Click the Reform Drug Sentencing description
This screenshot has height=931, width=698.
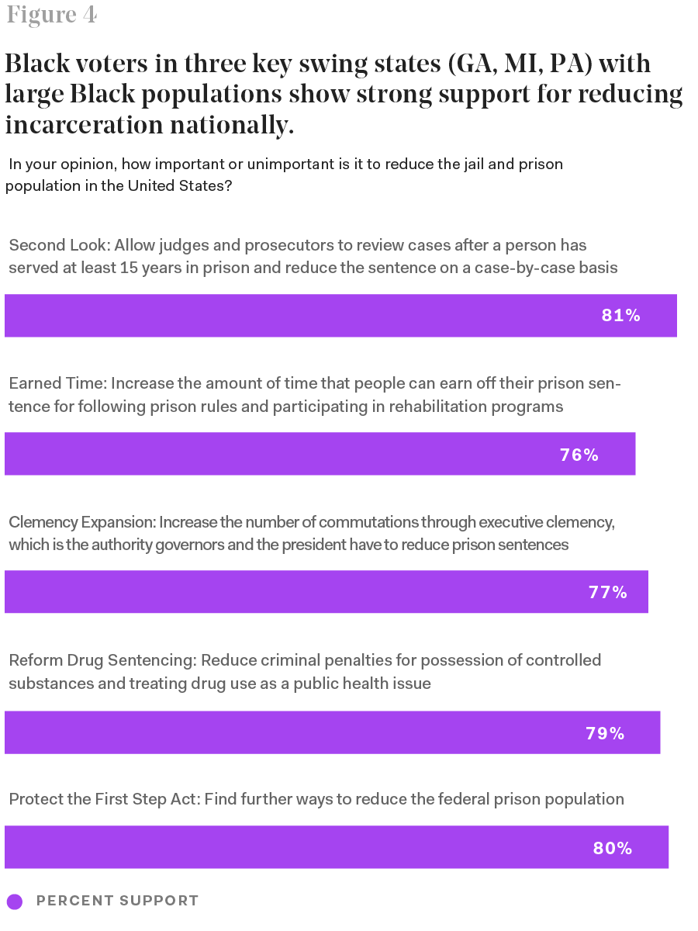305,672
